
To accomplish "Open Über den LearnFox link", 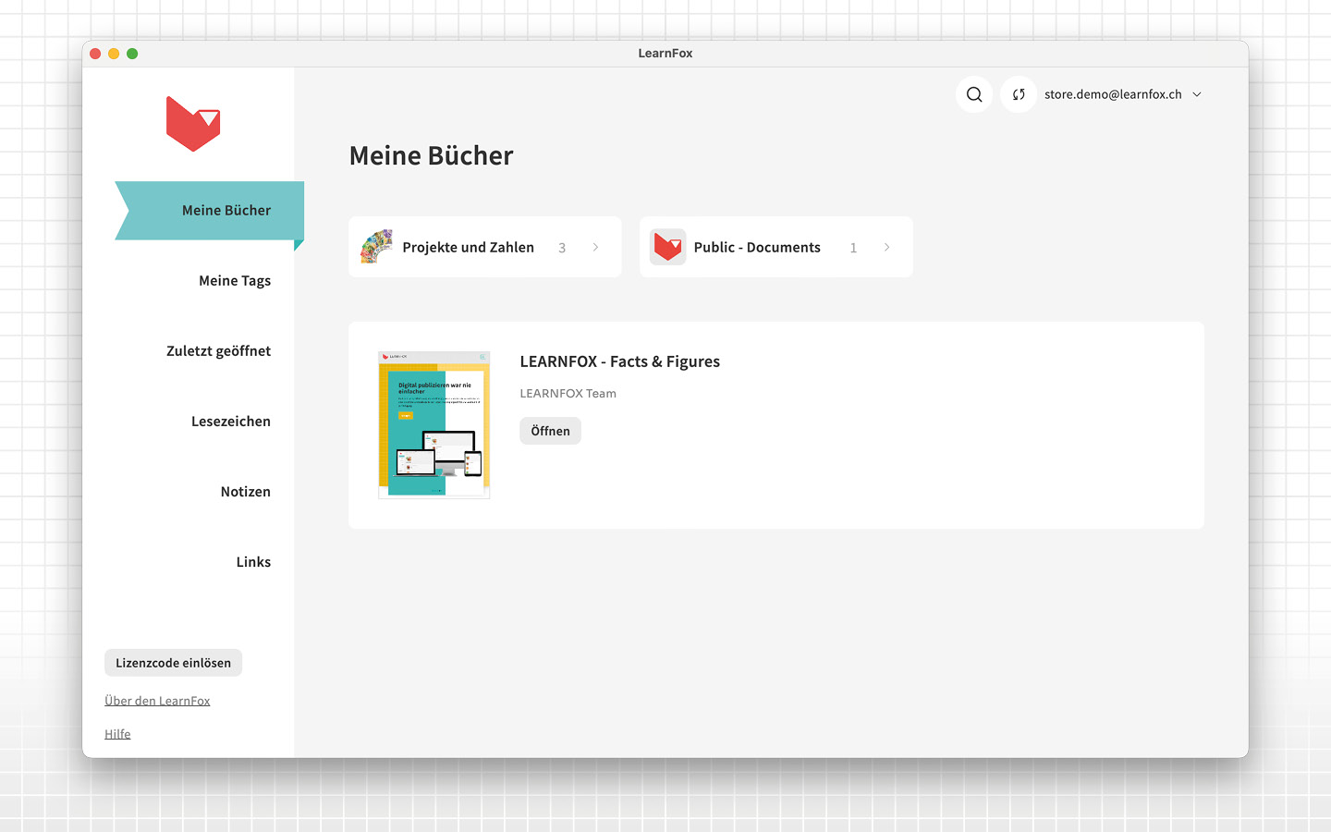I will 157,701.
